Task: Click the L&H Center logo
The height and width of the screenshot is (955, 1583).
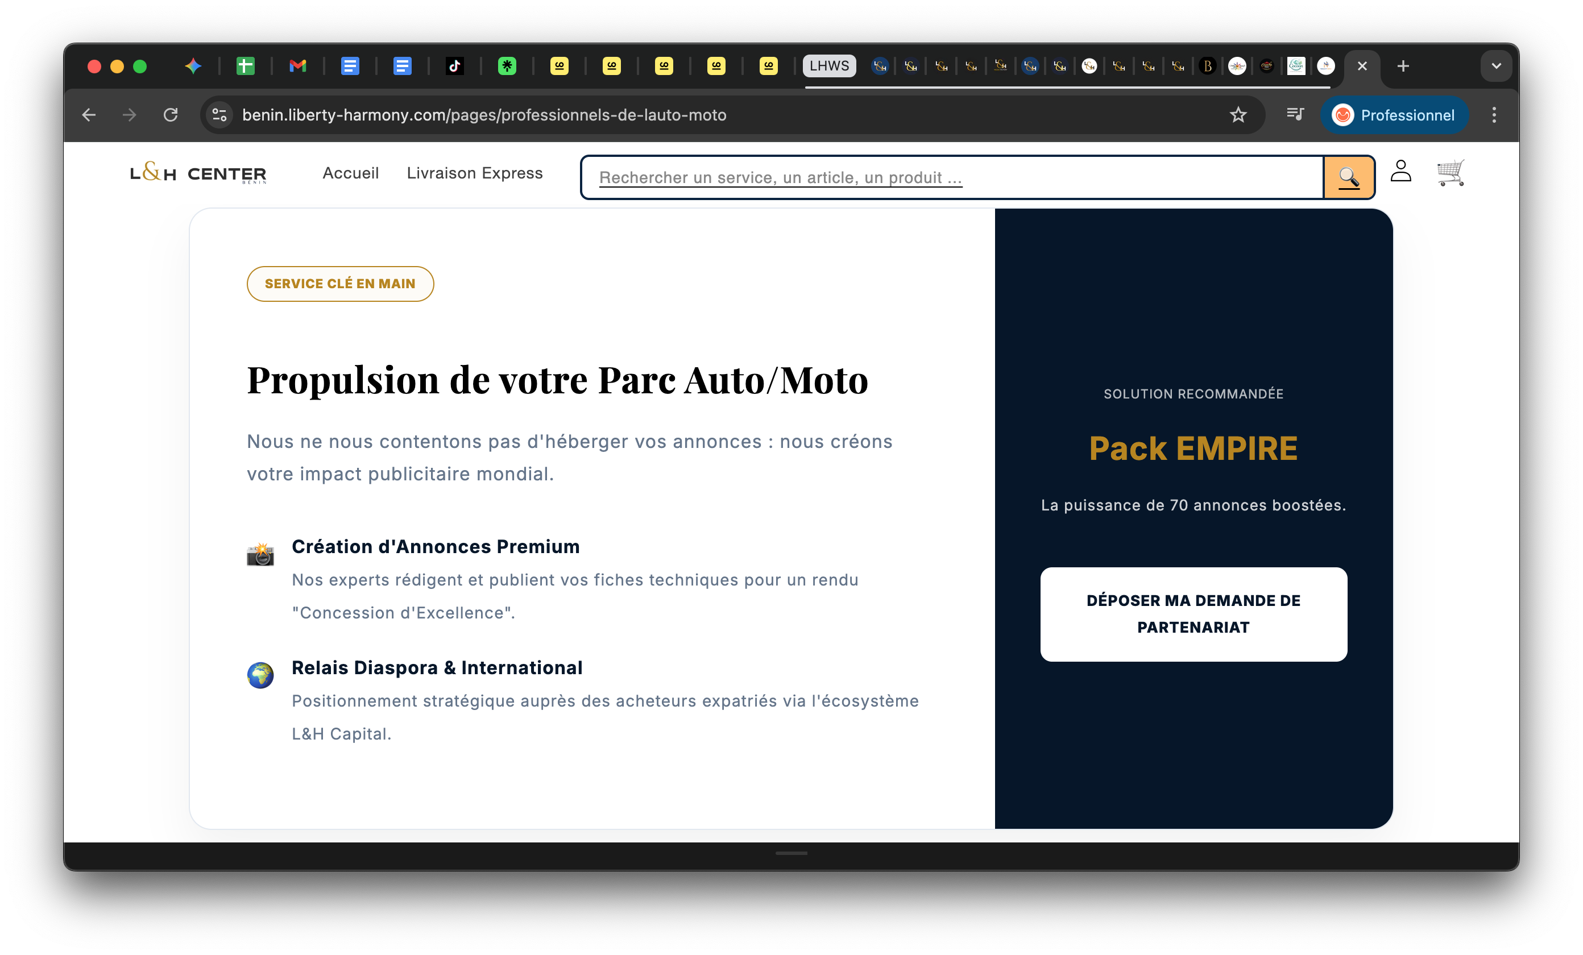Action: pyautogui.click(x=198, y=173)
